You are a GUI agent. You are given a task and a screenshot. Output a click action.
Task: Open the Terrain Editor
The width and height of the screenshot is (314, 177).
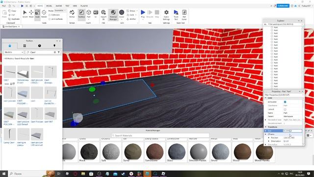72,14
